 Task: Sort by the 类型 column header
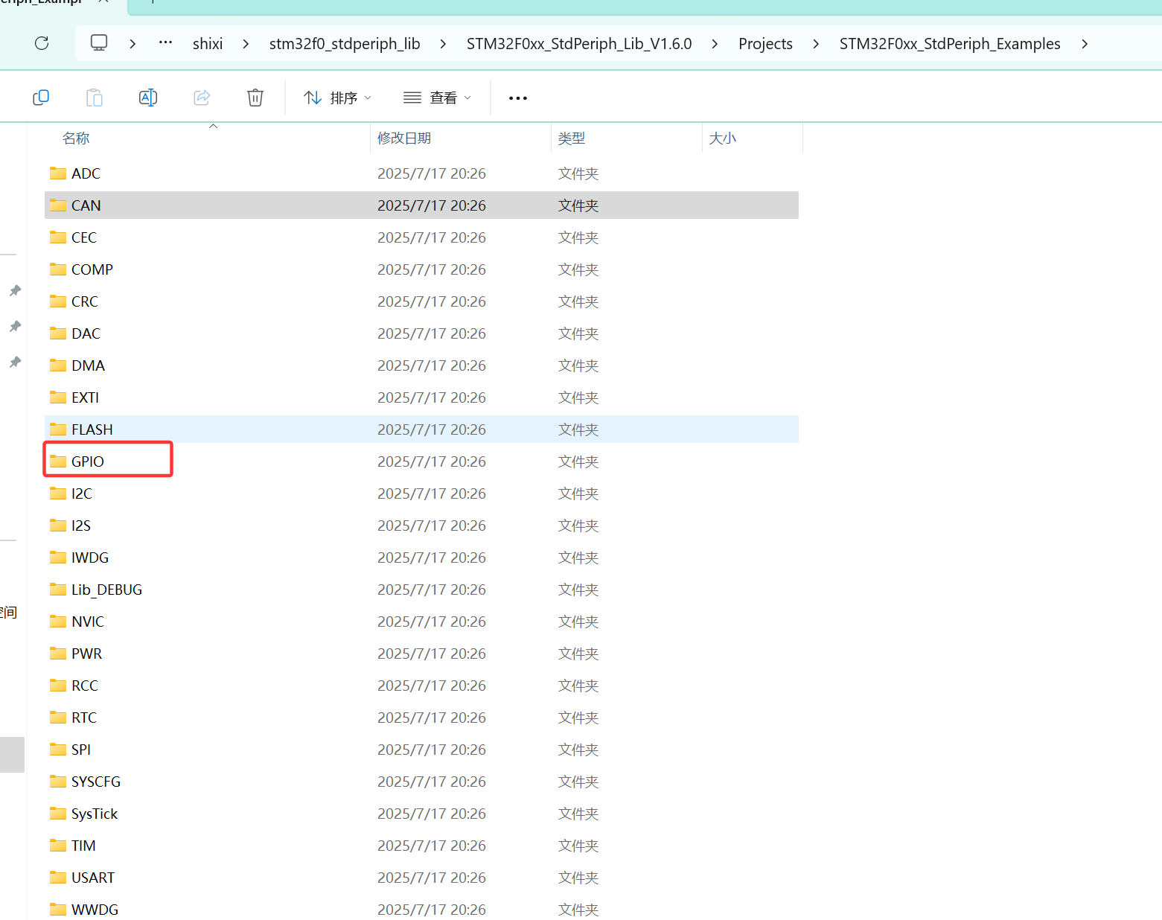572,138
